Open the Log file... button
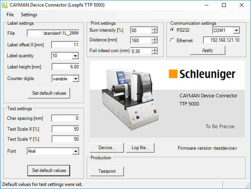Screen dimensions: 251x189 pyautogui.click(x=140, y=148)
